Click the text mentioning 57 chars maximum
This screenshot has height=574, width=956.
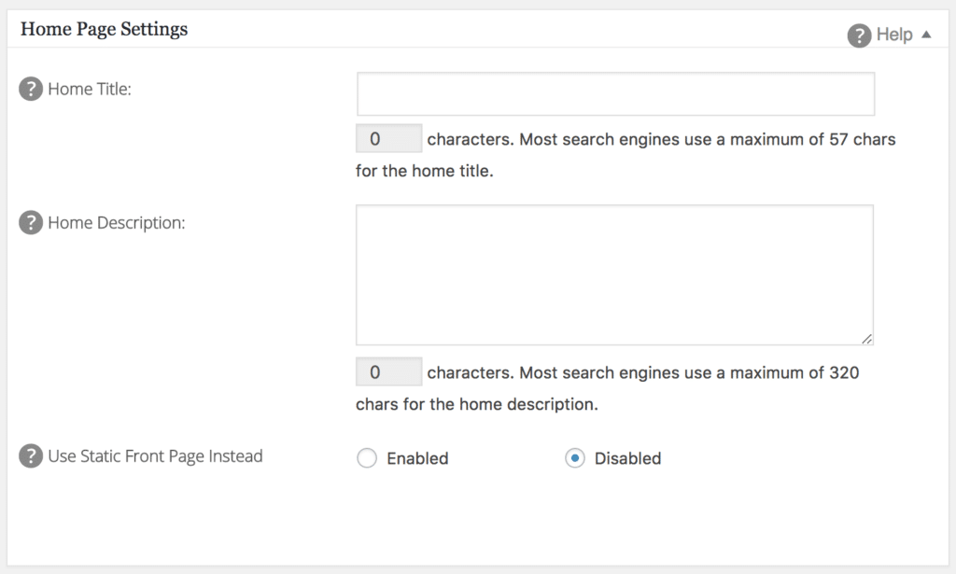(x=626, y=155)
